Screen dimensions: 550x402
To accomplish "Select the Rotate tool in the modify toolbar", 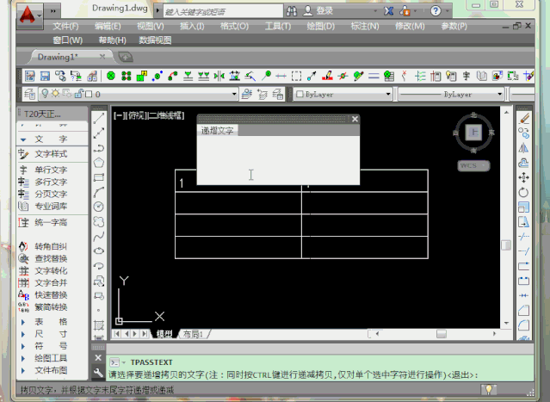I will point(524,192).
